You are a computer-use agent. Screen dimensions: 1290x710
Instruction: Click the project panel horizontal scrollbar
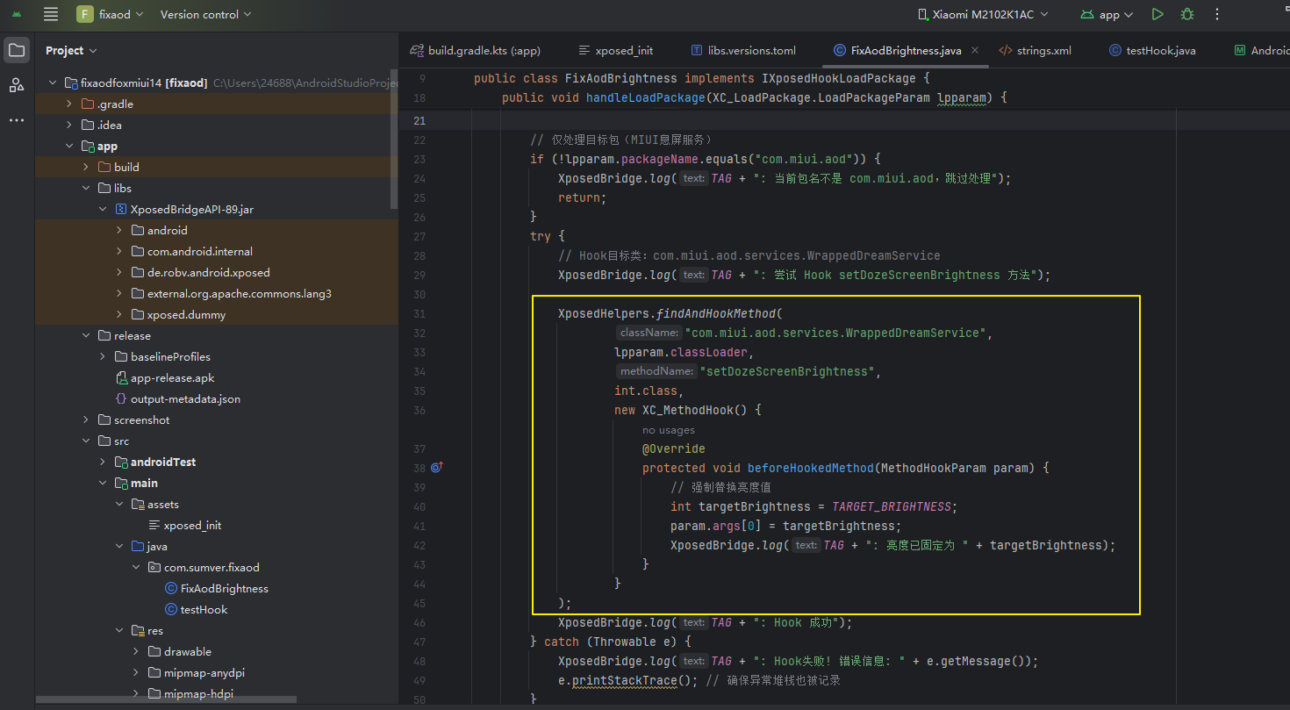coord(167,700)
